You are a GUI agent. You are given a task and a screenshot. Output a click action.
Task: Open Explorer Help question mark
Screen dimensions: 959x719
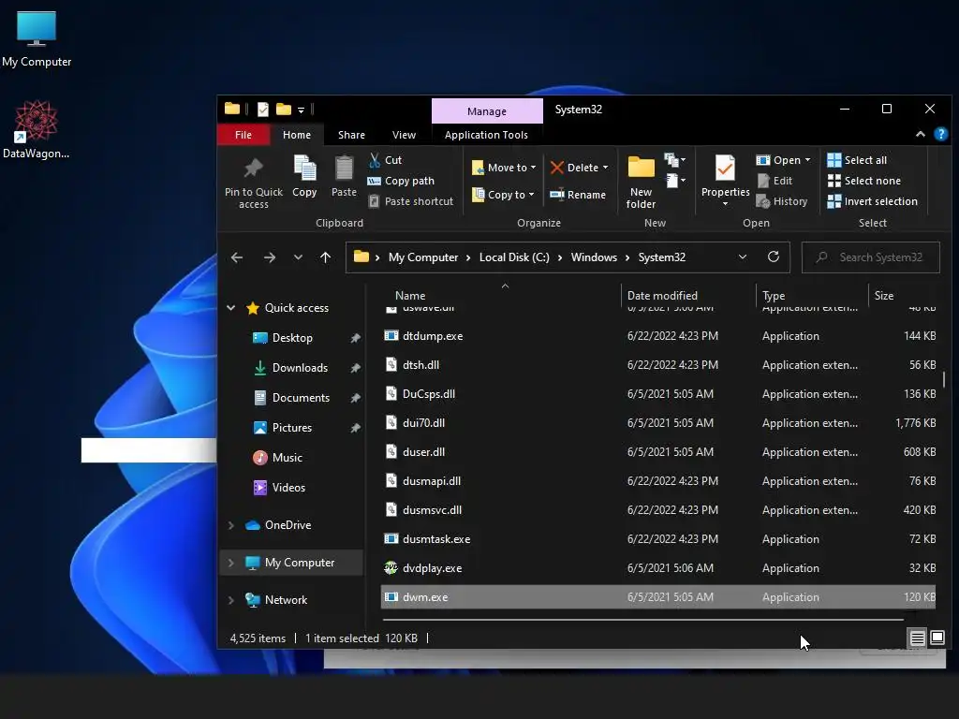940,135
